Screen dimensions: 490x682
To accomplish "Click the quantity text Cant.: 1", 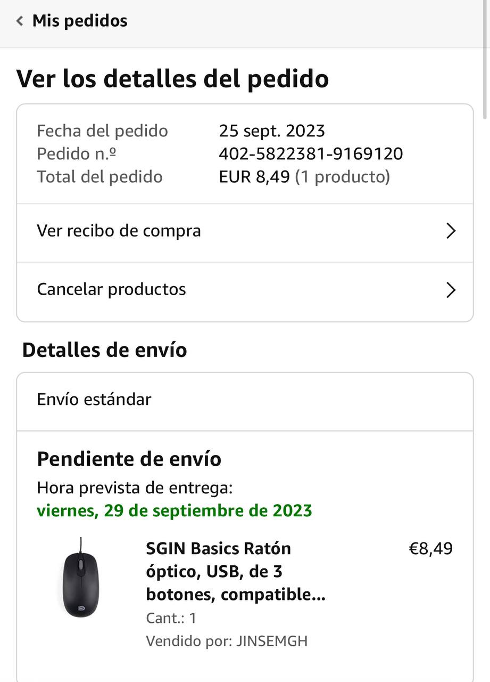I will pyautogui.click(x=171, y=618).
